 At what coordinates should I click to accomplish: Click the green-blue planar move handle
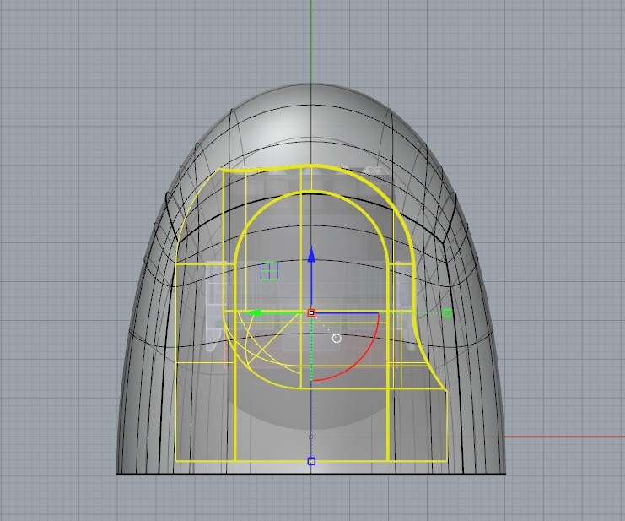269,271
